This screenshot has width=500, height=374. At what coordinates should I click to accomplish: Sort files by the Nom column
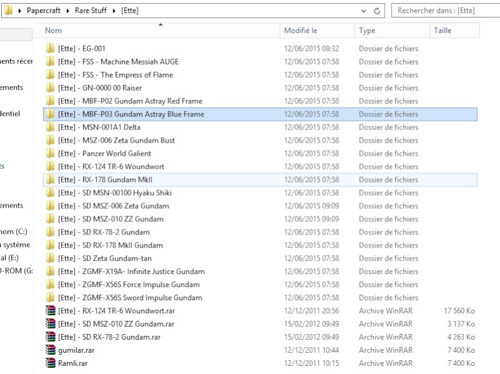tap(157, 30)
